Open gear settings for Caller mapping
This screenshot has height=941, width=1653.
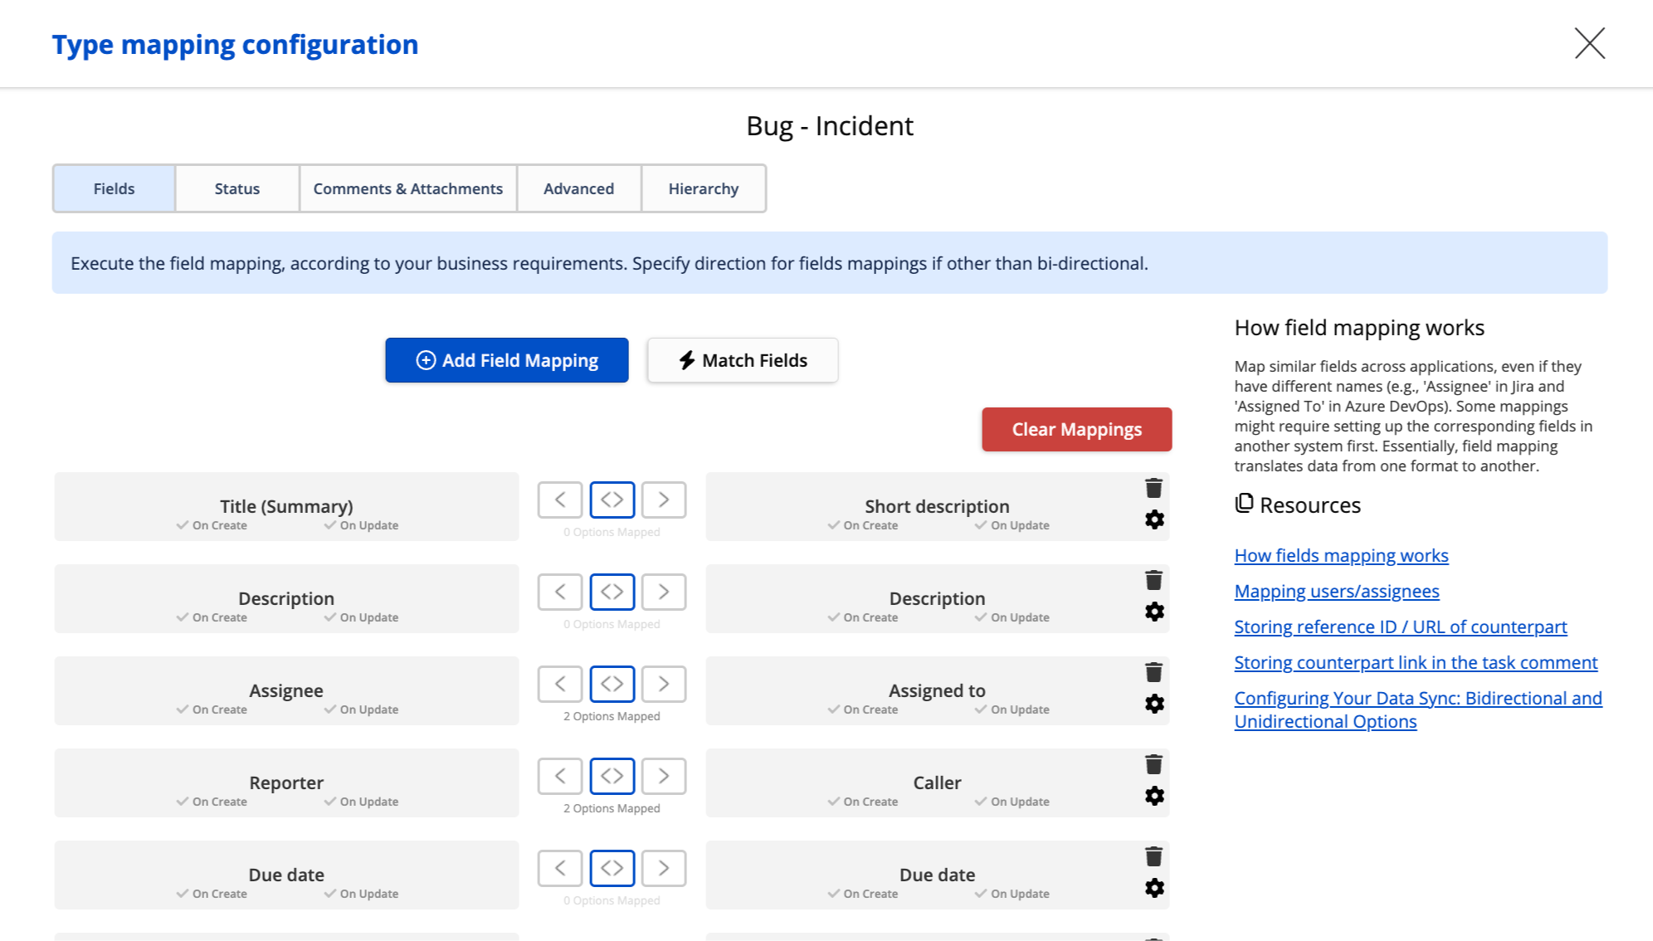point(1154,797)
